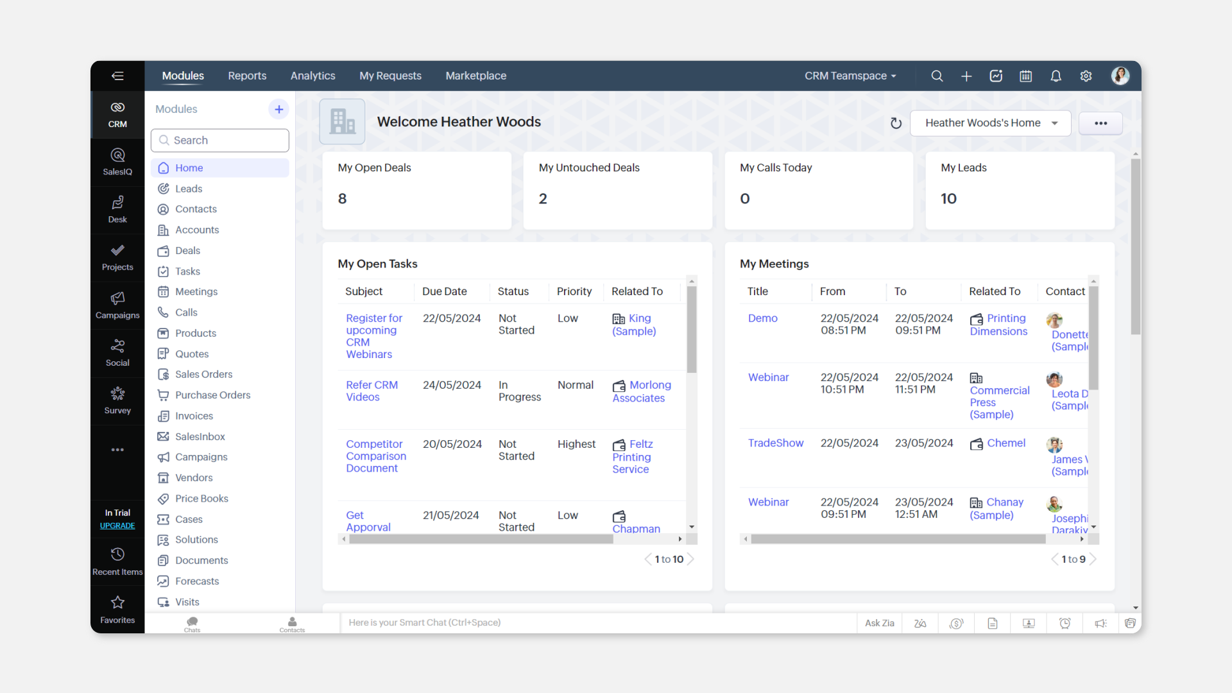The image size is (1232, 693).
Task: Click the UPGRADE link
Action: [x=117, y=526]
